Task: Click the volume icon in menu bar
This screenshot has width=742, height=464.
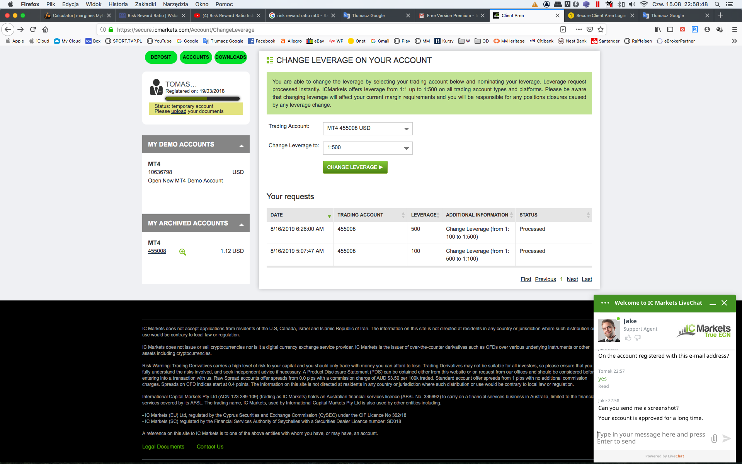Action: [x=632, y=4]
